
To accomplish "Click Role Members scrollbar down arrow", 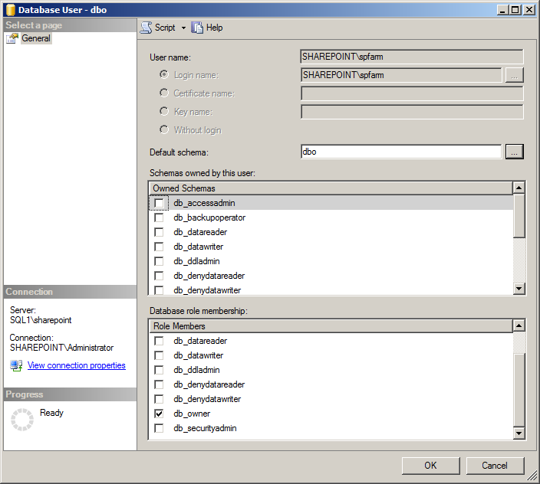I will coord(519,433).
